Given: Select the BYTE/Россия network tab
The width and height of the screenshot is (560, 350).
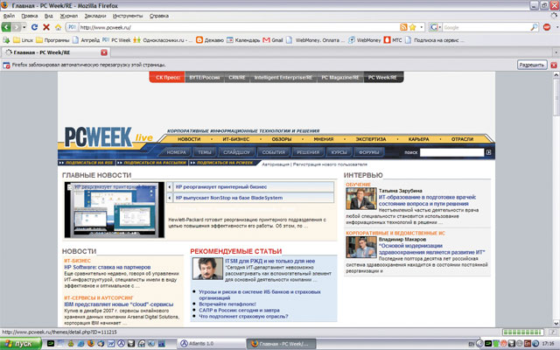Looking at the screenshot, I should click(204, 77).
